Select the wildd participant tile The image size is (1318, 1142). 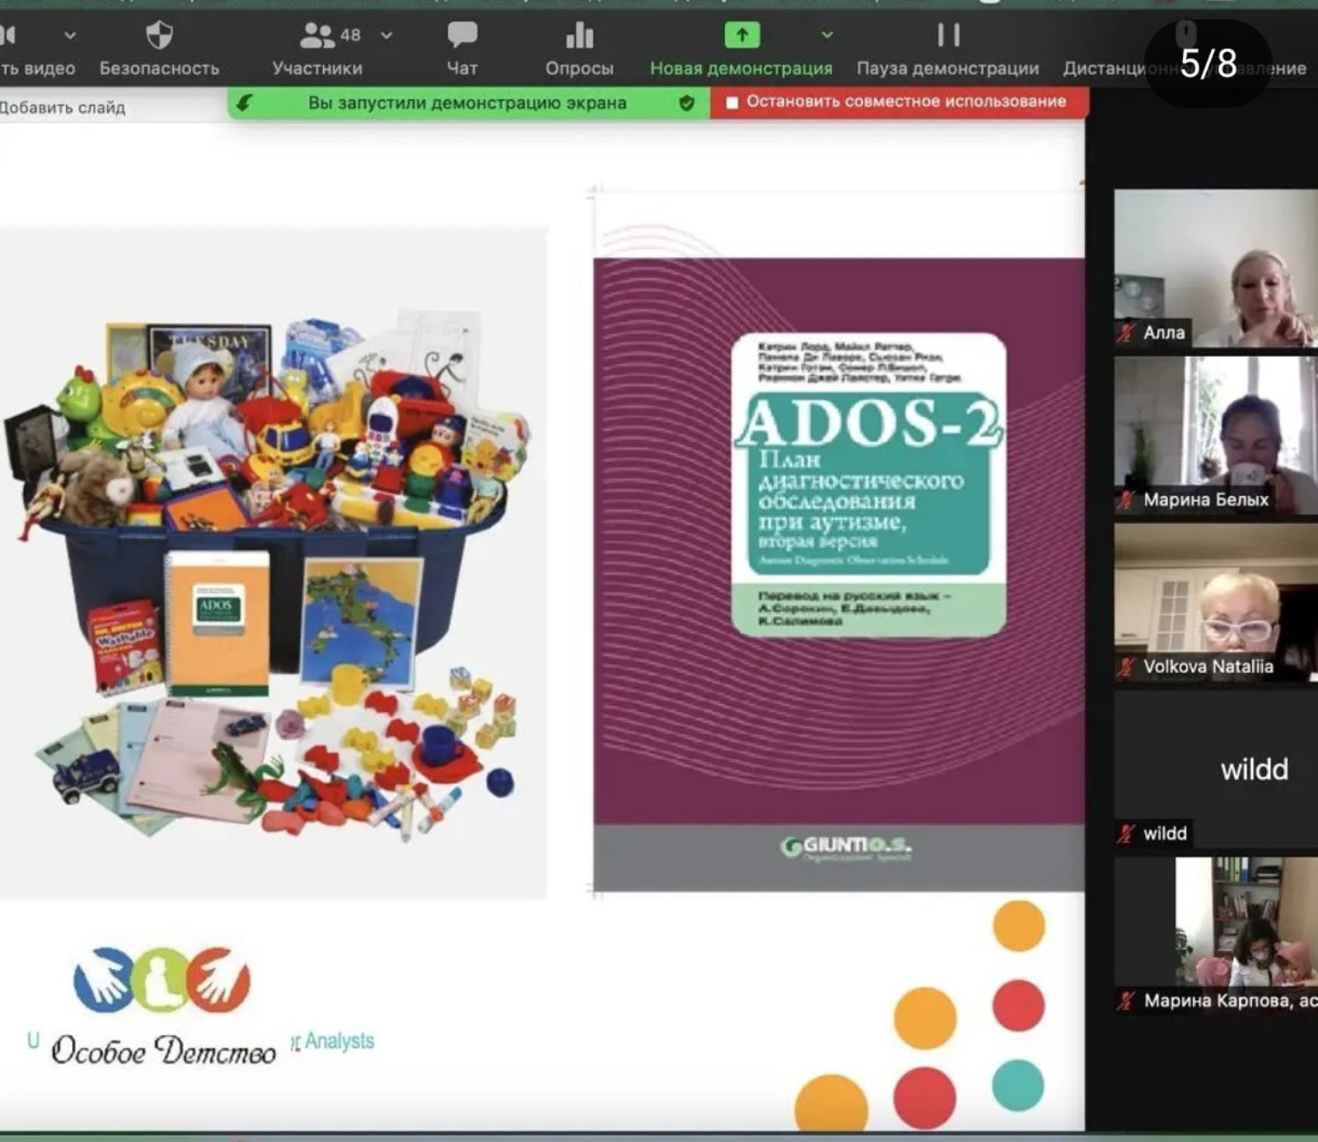click(1216, 770)
